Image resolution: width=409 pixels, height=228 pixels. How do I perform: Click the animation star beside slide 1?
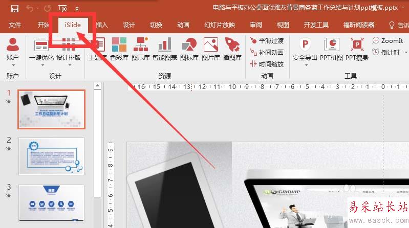coord(9,101)
